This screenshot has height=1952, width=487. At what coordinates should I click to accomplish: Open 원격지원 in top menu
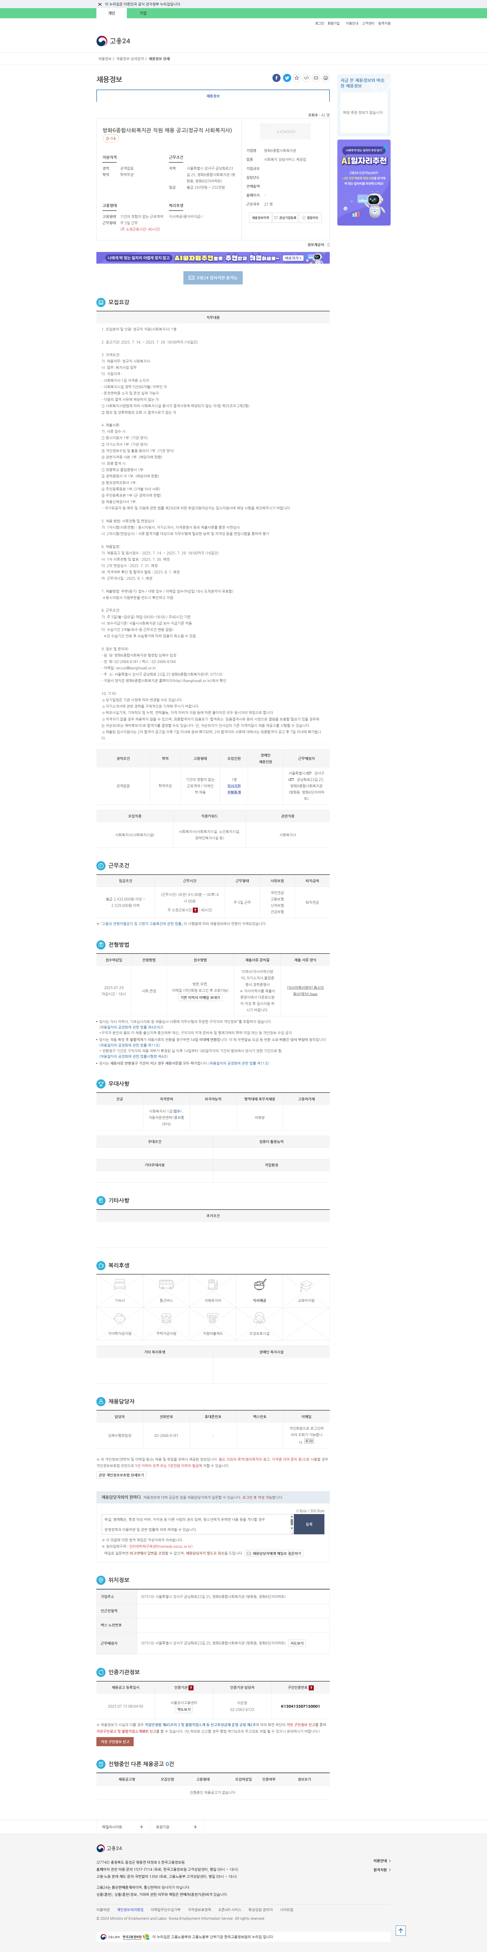coord(385,24)
